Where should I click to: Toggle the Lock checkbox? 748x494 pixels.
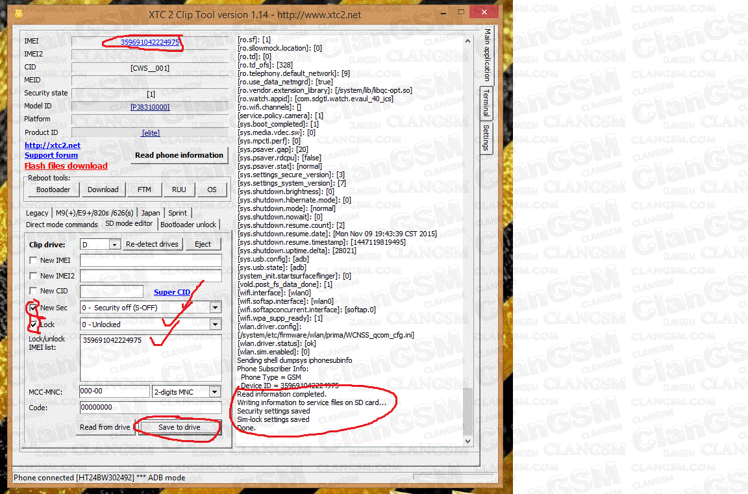click(33, 325)
